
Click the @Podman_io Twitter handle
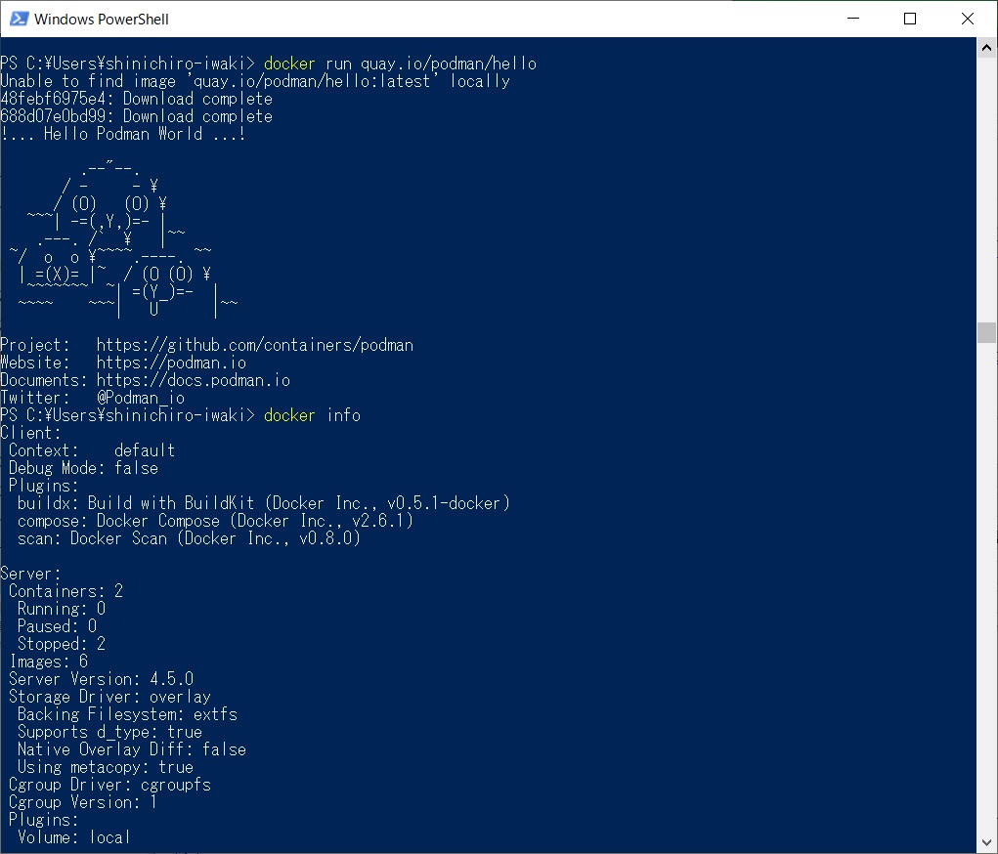140,398
